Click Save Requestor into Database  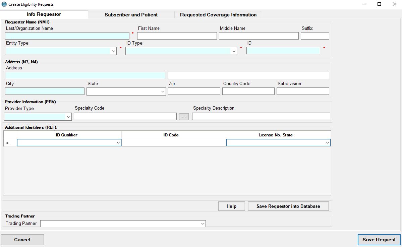pyautogui.click(x=288, y=206)
